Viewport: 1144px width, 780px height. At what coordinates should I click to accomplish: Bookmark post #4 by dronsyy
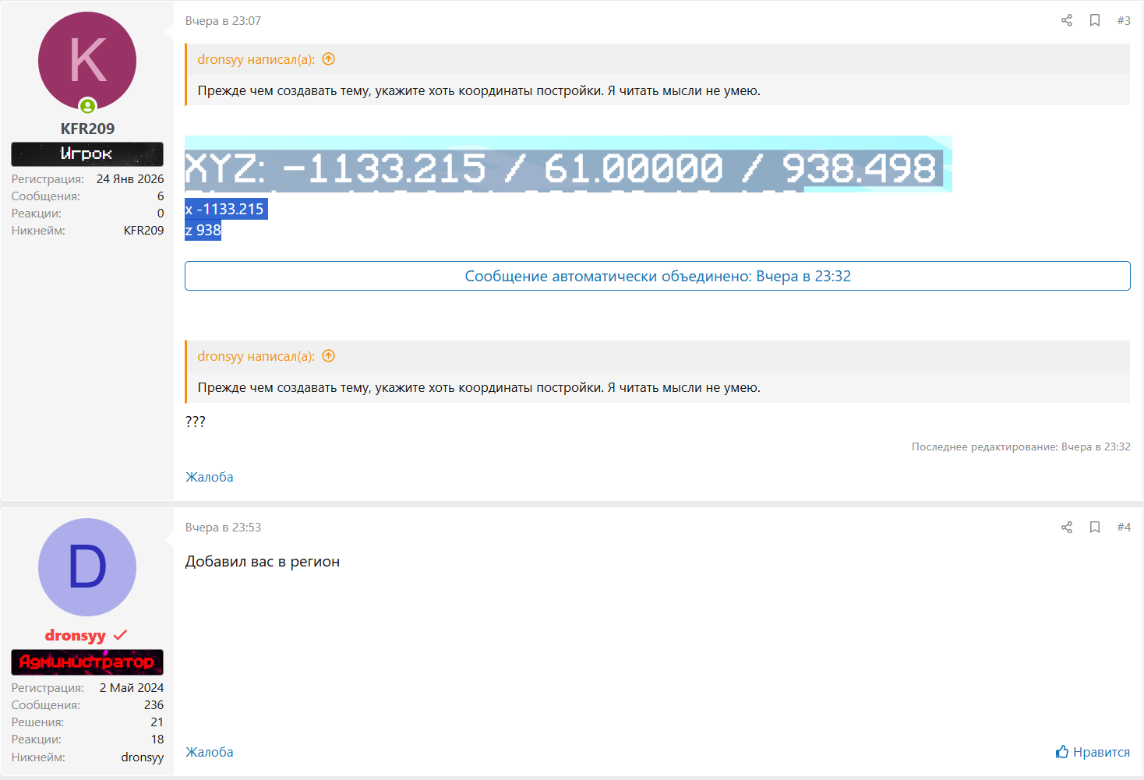tap(1094, 528)
